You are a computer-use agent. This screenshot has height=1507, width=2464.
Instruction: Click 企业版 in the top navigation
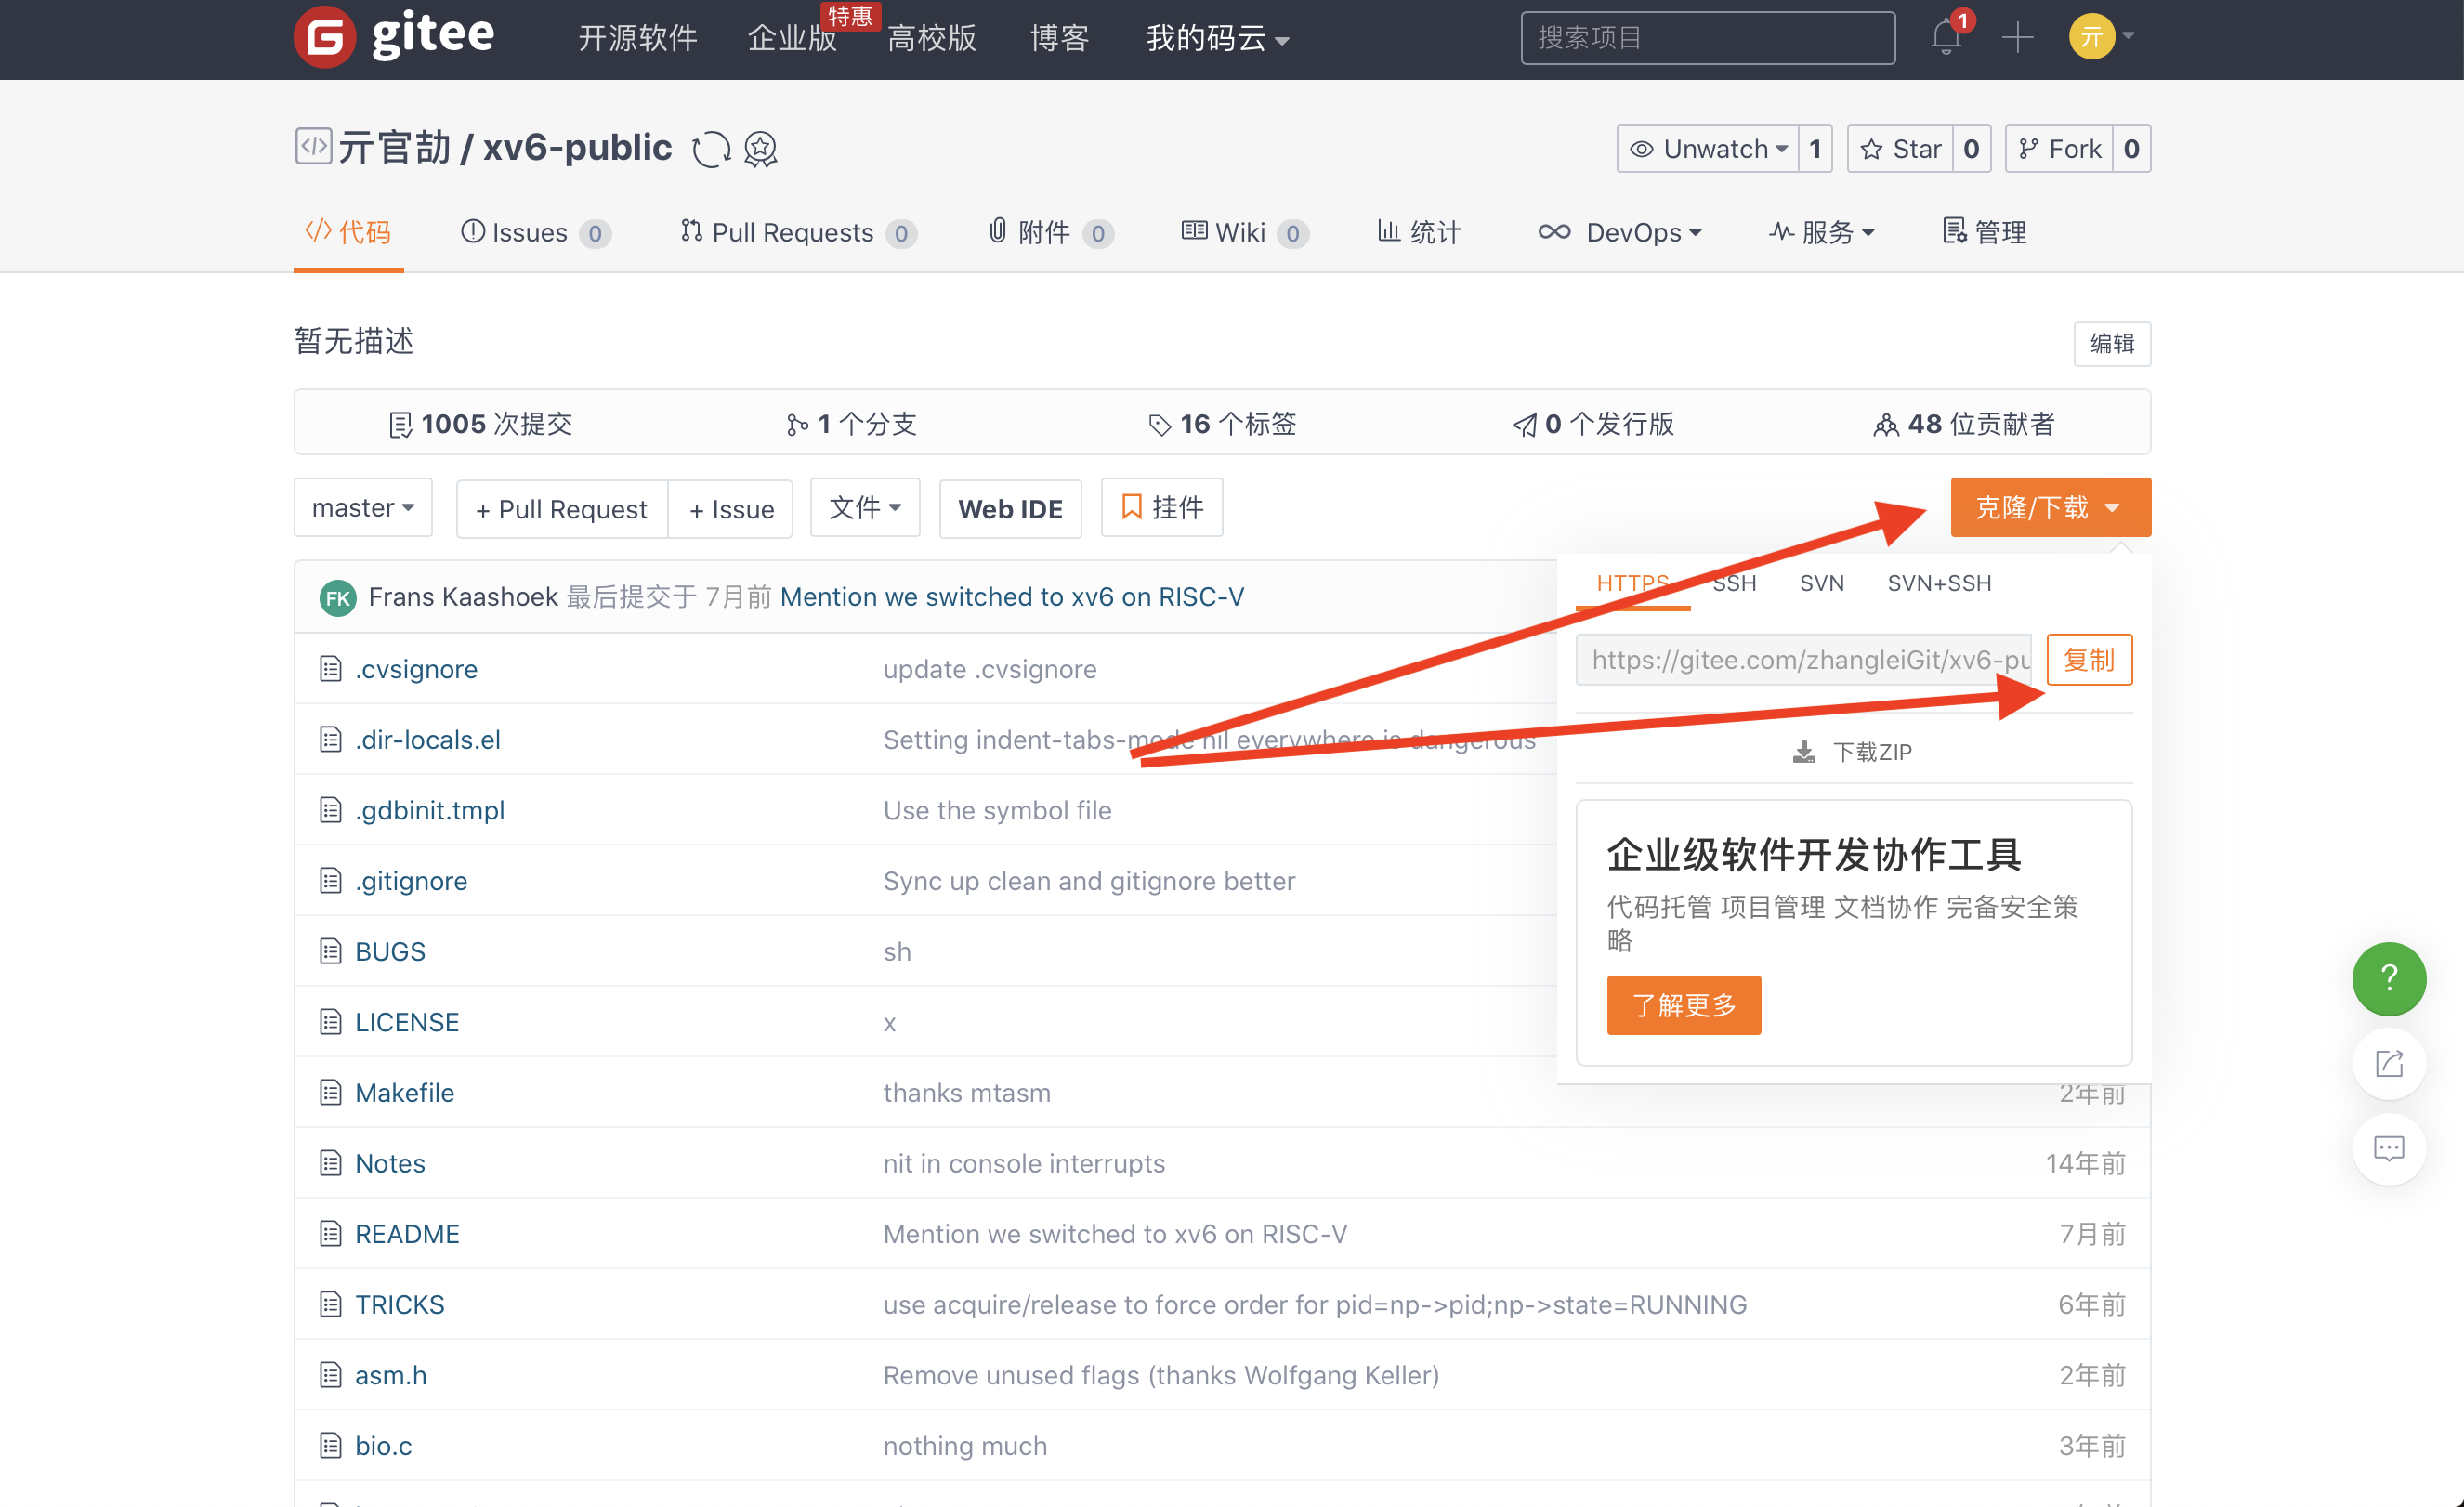[x=792, y=38]
